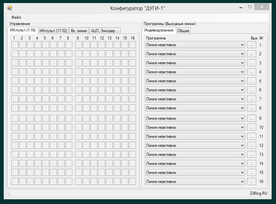Toggle first-row grid cell under column 1

15,45
